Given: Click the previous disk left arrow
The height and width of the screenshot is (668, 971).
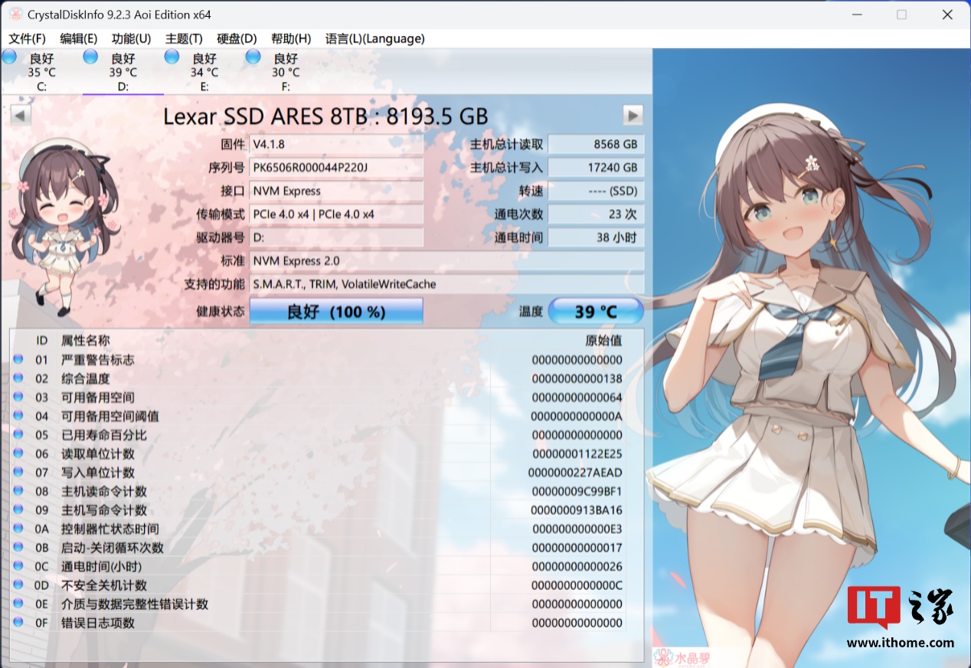Looking at the screenshot, I should (x=21, y=116).
